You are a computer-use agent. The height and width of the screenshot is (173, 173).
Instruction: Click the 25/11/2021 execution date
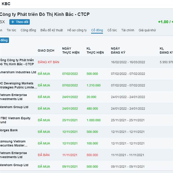(x=70, y=120)
